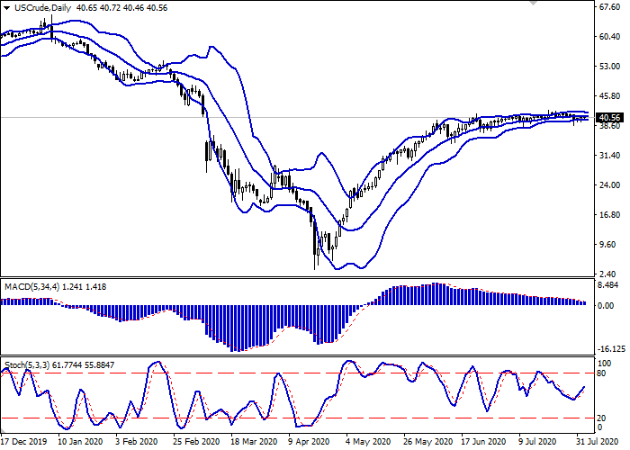Click the triangle icon before USCrude title

(x=6, y=9)
